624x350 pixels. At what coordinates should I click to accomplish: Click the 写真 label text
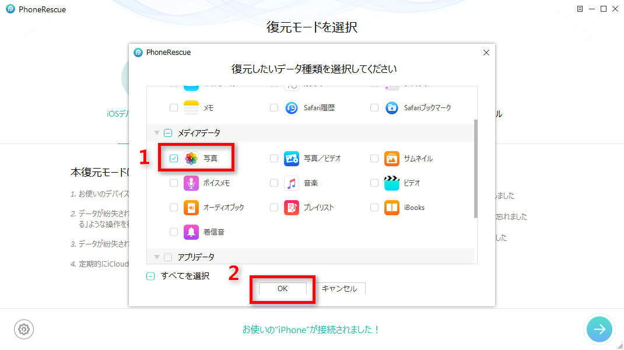[x=211, y=159]
